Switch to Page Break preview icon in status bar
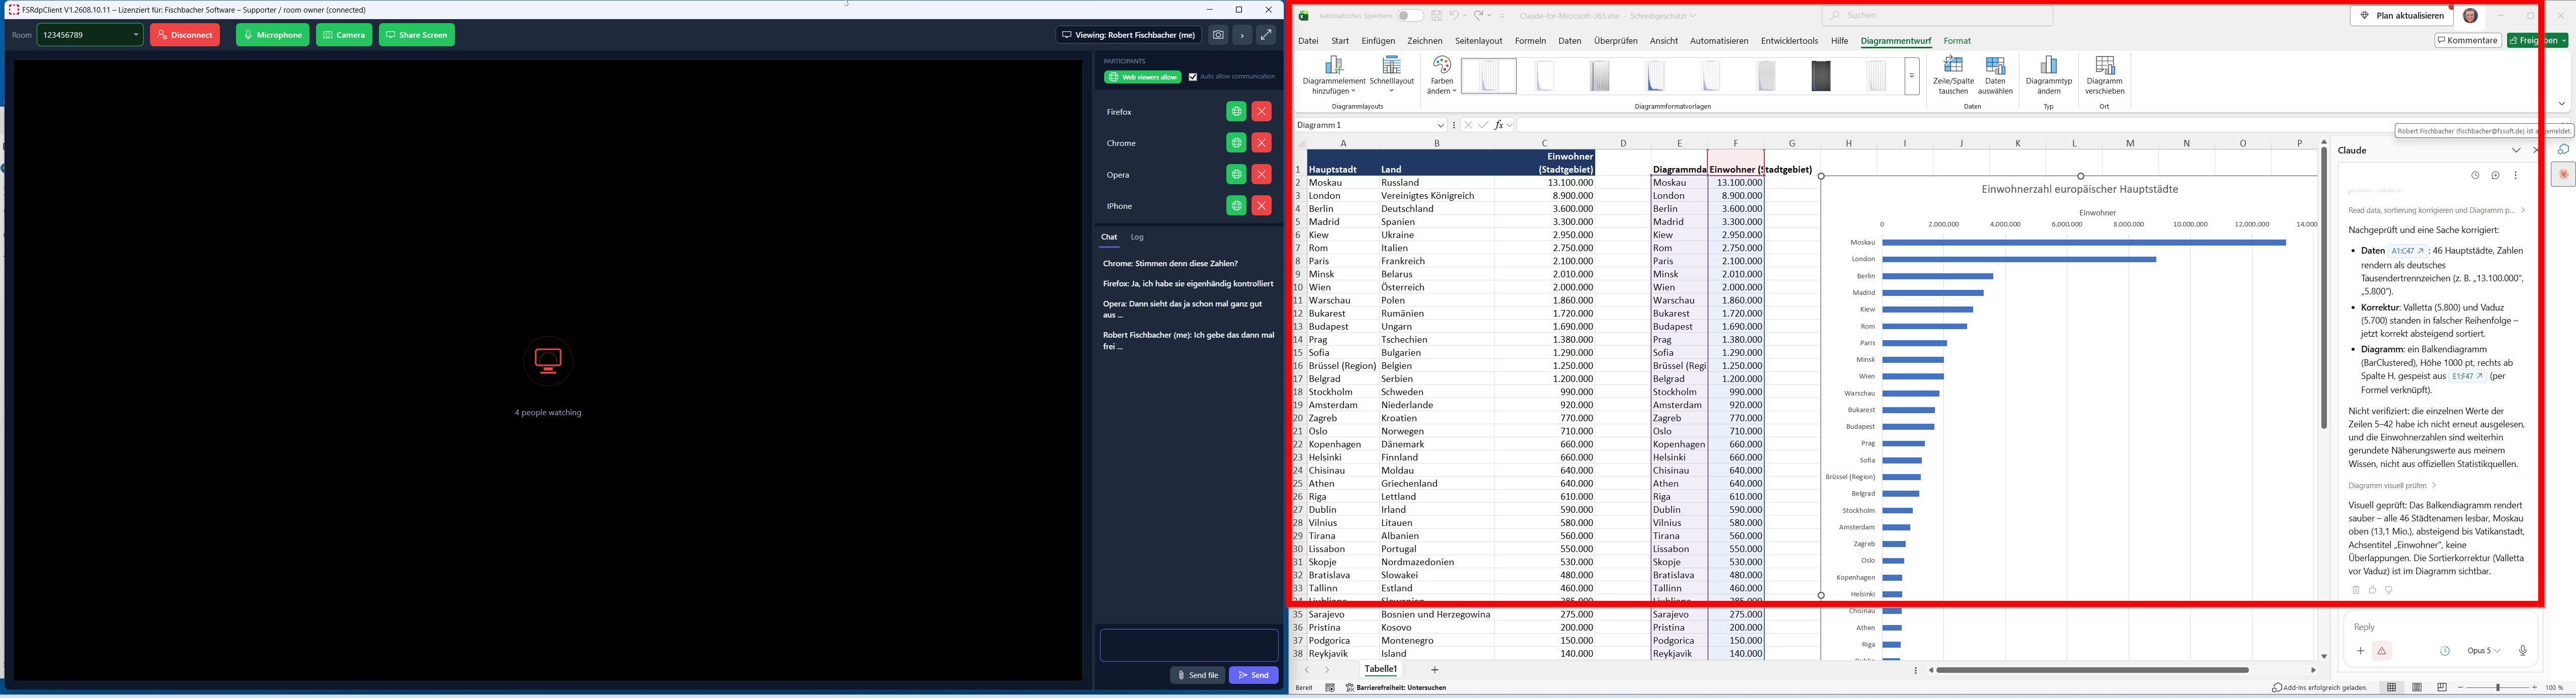This screenshot has width=2576, height=698. [x=2442, y=688]
